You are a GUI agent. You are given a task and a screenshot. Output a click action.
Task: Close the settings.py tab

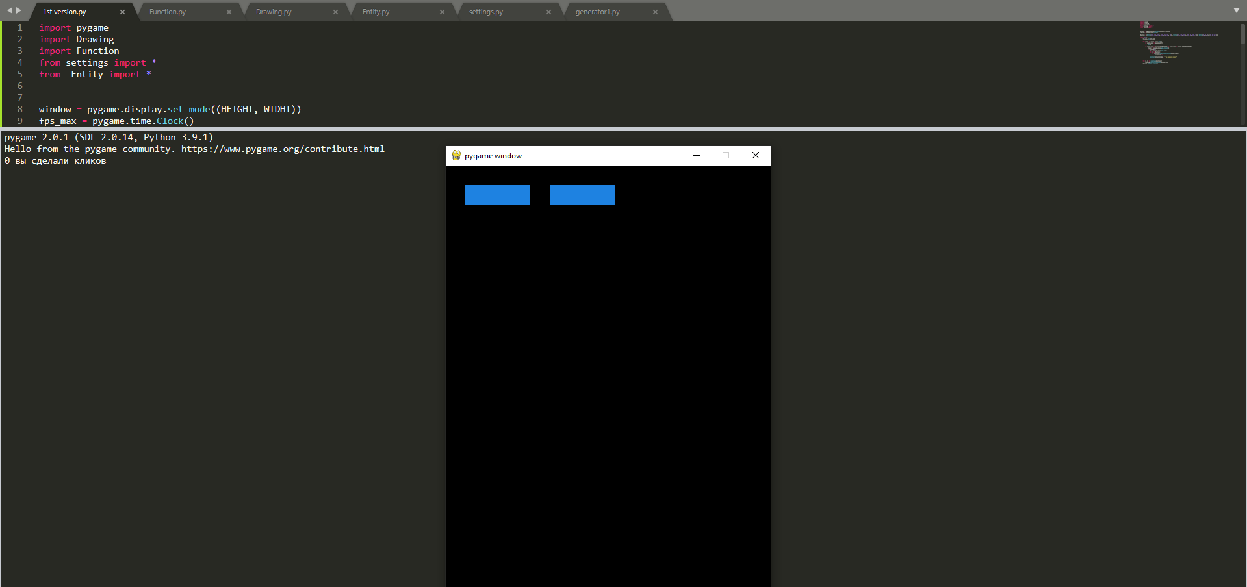[548, 12]
